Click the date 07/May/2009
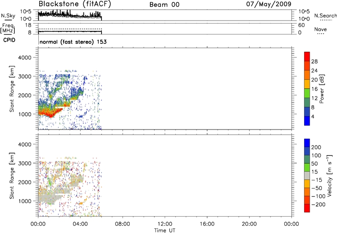The image size is (337, 233). coord(269,4)
